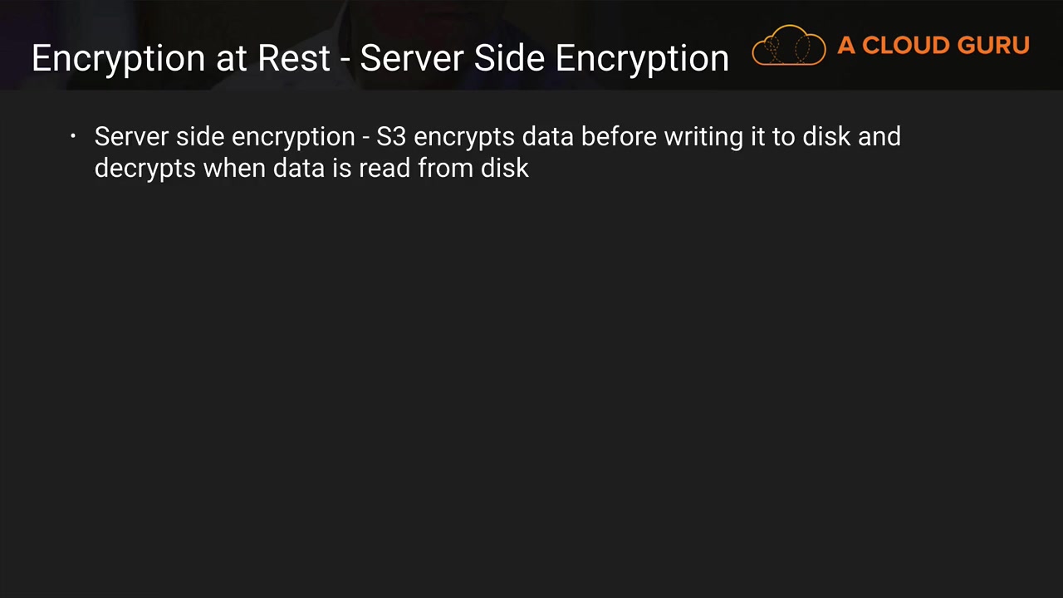The width and height of the screenshot is (1063, 598).
Task: Click the hyphen in the slide title
Action: (345, 60)
